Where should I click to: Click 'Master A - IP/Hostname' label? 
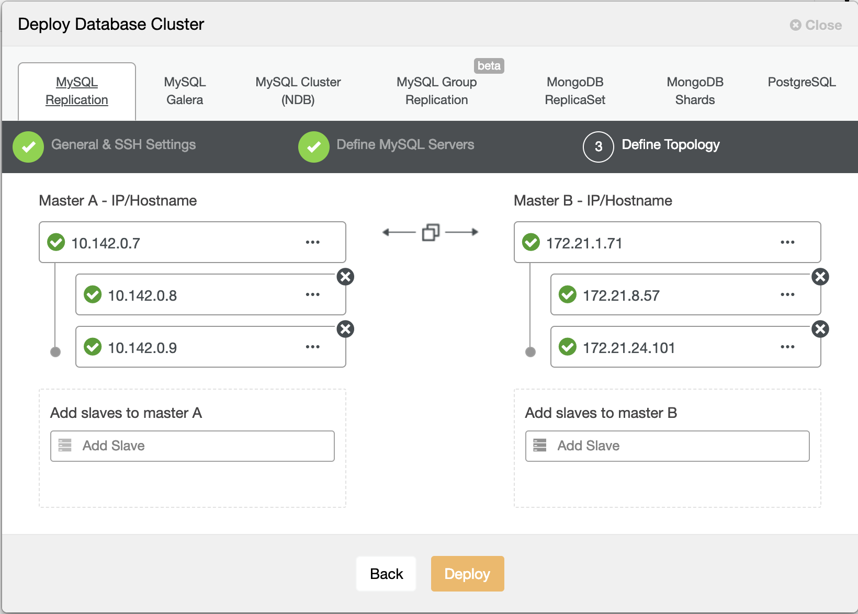click(x=118, y=201)
